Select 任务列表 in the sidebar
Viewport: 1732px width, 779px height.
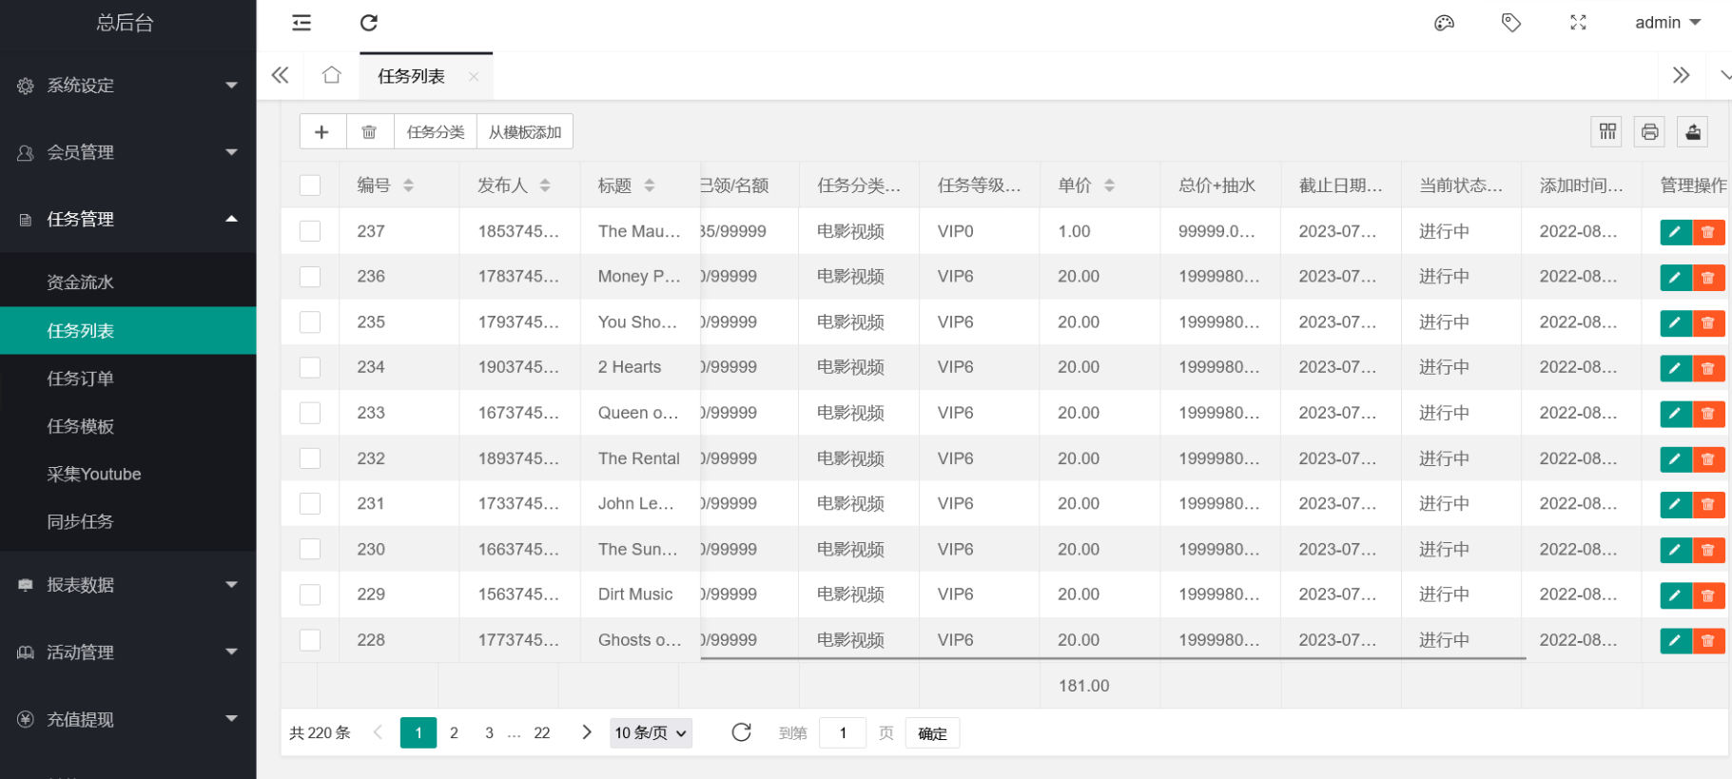[x=128, y=331]
